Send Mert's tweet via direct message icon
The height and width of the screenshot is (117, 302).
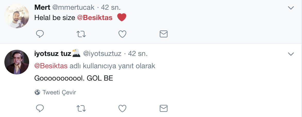[164, 34]
